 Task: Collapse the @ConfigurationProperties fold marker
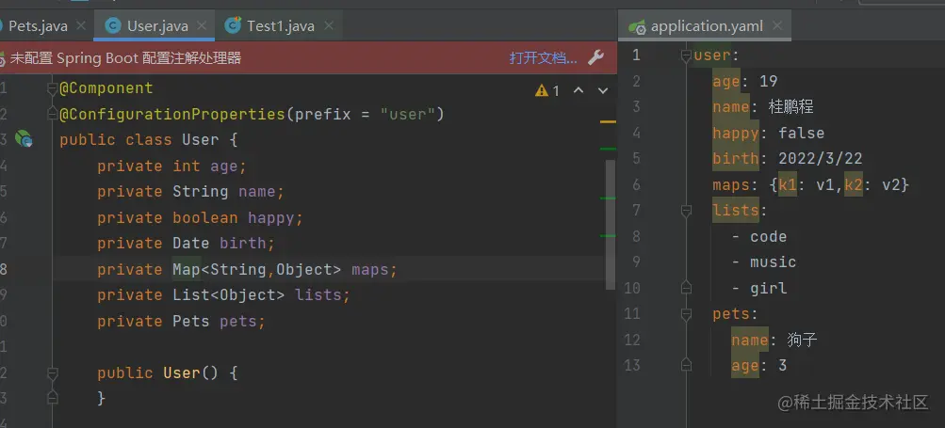pos(53,115)
